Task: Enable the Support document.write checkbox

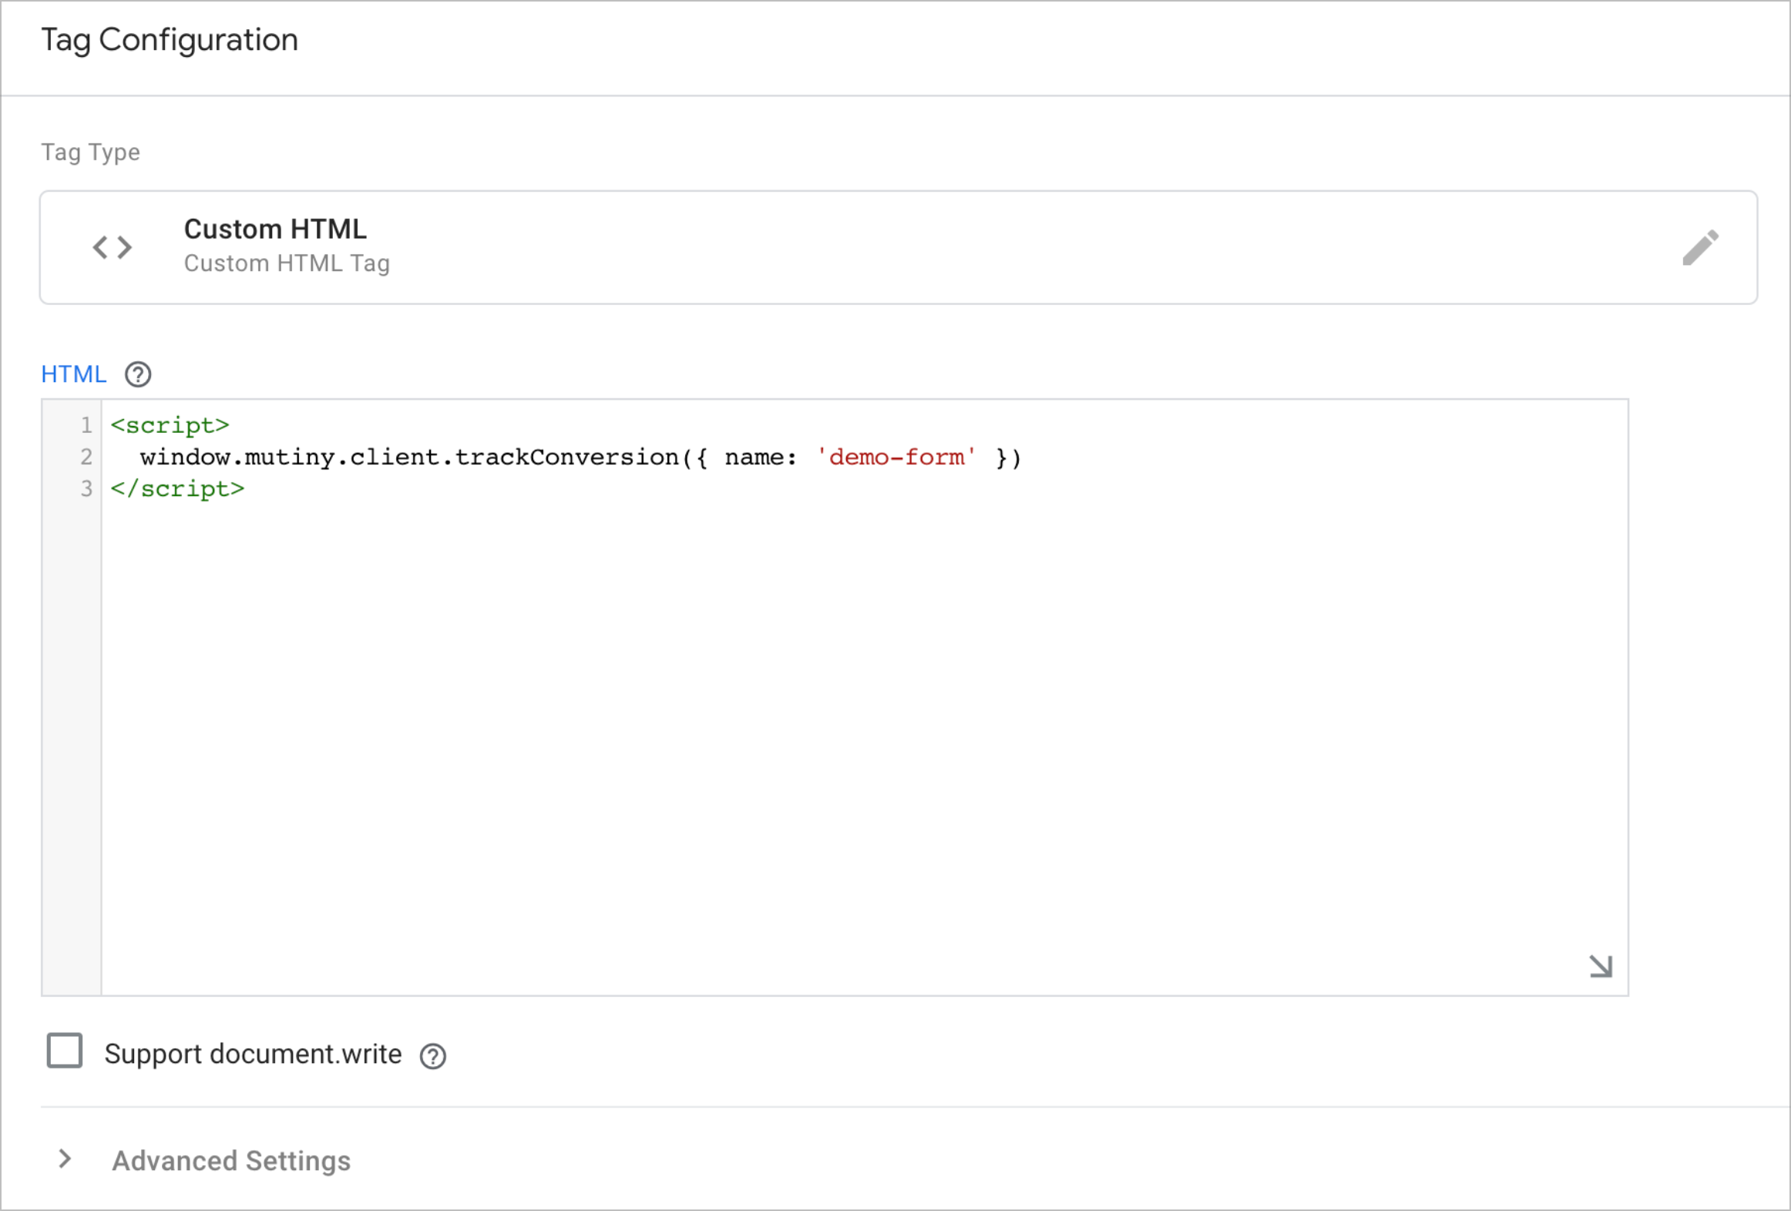Action: pos(65,1051)
